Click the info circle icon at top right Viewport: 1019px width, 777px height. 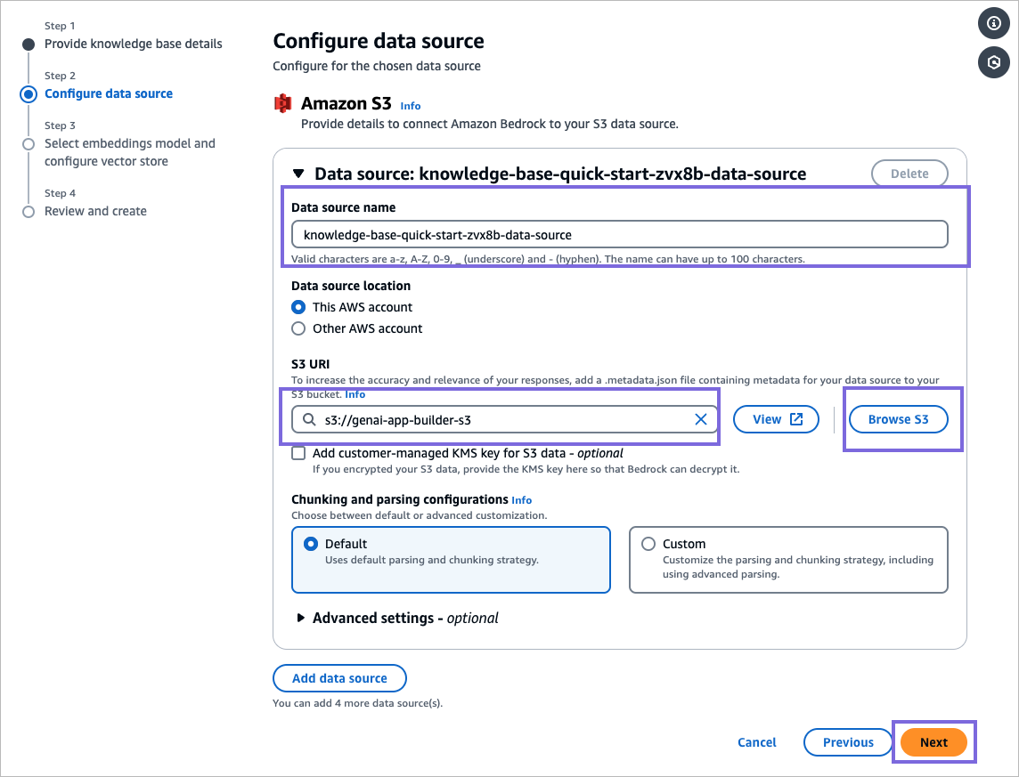click(x=994, y=24)
